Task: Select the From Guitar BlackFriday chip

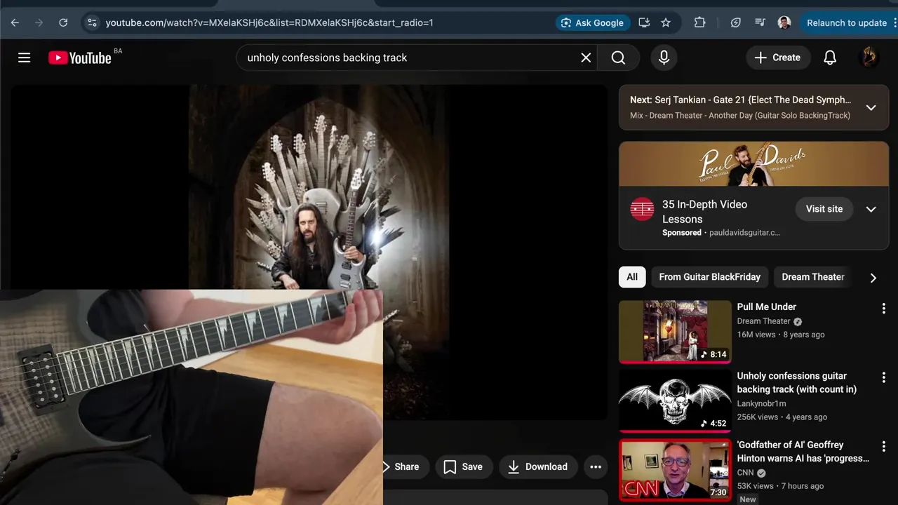Action: [x=709, y=276]
